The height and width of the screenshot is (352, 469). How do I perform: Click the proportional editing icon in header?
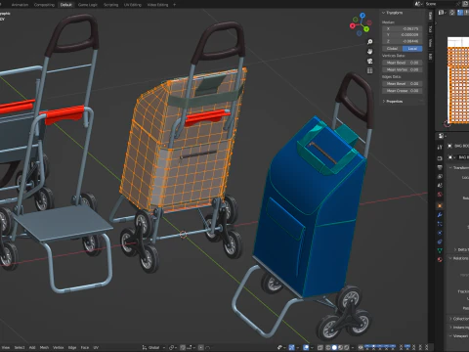tap(201, 347)
